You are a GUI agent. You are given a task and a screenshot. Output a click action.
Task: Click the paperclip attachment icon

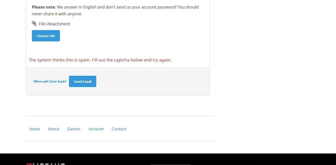pyautogui.click(x=34, y=24)
